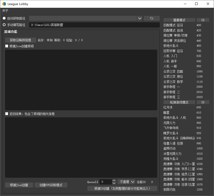The height and width of the screenshot is (196, 214).
Task: Expand the auto path dropdown arrow
Action: (x=140, y=18)
